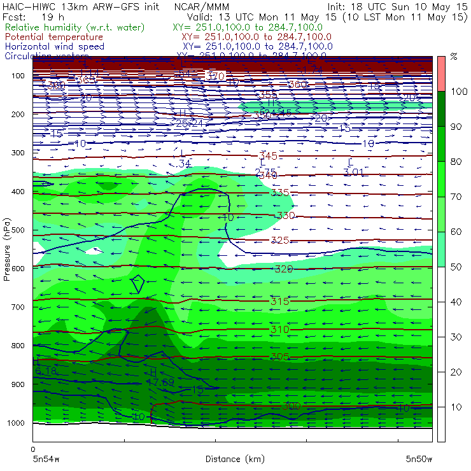Click the 'Init: 18 UTC Sun 10 May 15' text
471x471 pixels.
[x=397, y=7]
